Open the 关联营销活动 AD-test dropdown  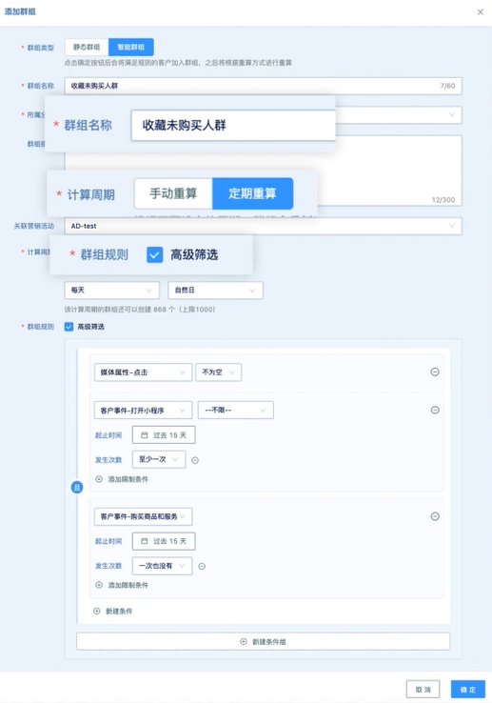(x=263, y=226)
